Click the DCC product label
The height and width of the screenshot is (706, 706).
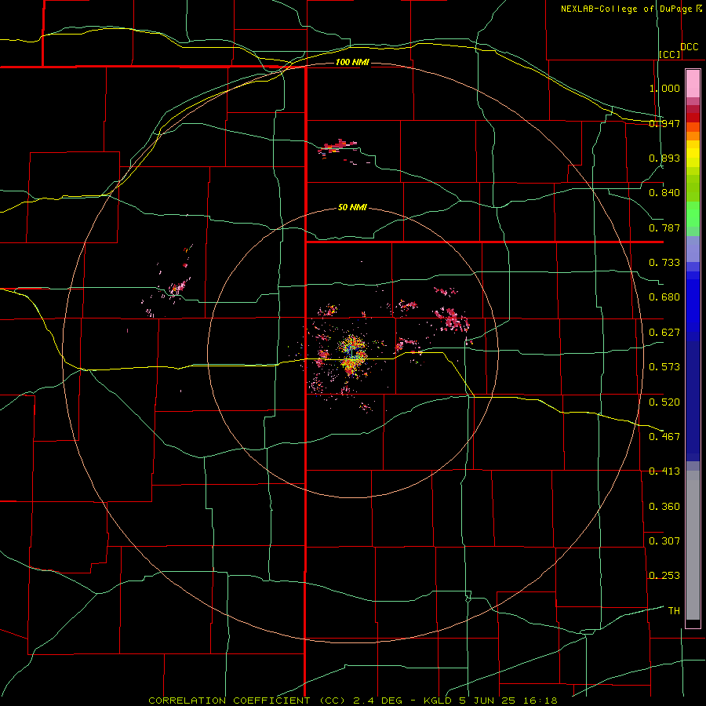690,47
